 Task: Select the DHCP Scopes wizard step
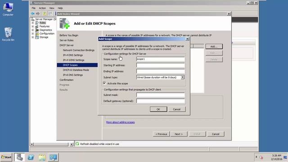tap(77, 65)
